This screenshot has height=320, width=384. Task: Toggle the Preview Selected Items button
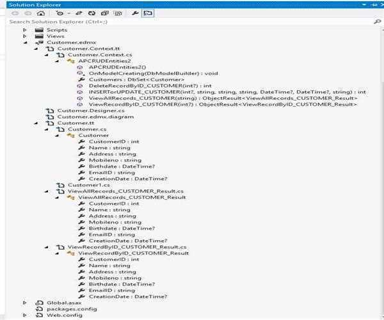[x=147, y=12]
